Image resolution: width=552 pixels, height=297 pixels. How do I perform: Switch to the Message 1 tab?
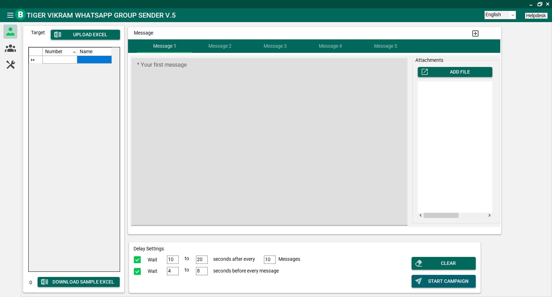tap(165, 46)
